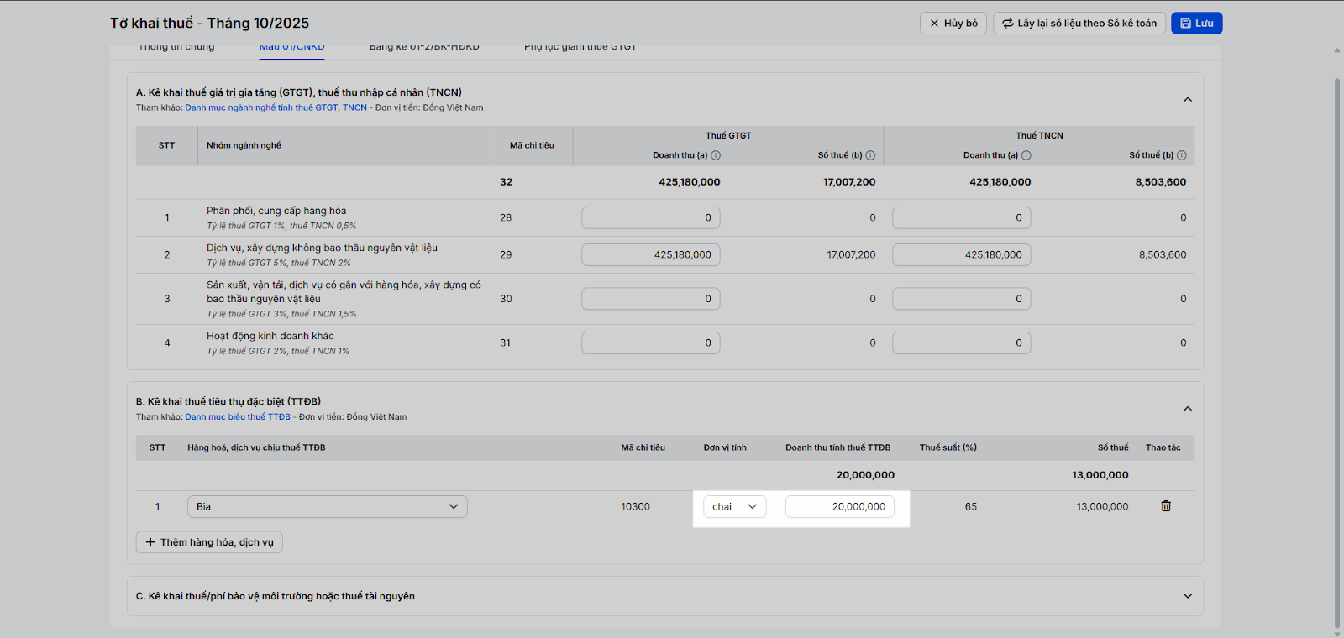Open the chai unit dropdown
The height and width of the screenshot is (638, 1344).
(734, 506)
